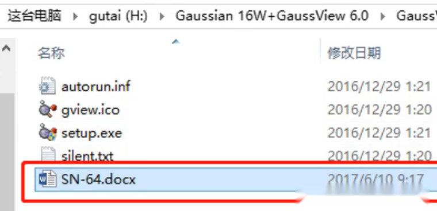Select the autorun.inf file name
437x211 pixels.
pos(95,87)
